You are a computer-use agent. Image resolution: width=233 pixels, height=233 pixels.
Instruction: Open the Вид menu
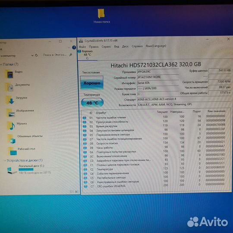point(116,47)
